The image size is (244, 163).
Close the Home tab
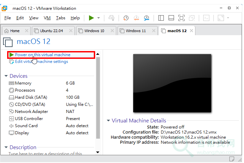click(27, 31)
